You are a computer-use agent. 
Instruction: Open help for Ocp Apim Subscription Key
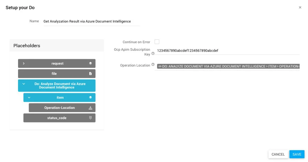[153, 54]
